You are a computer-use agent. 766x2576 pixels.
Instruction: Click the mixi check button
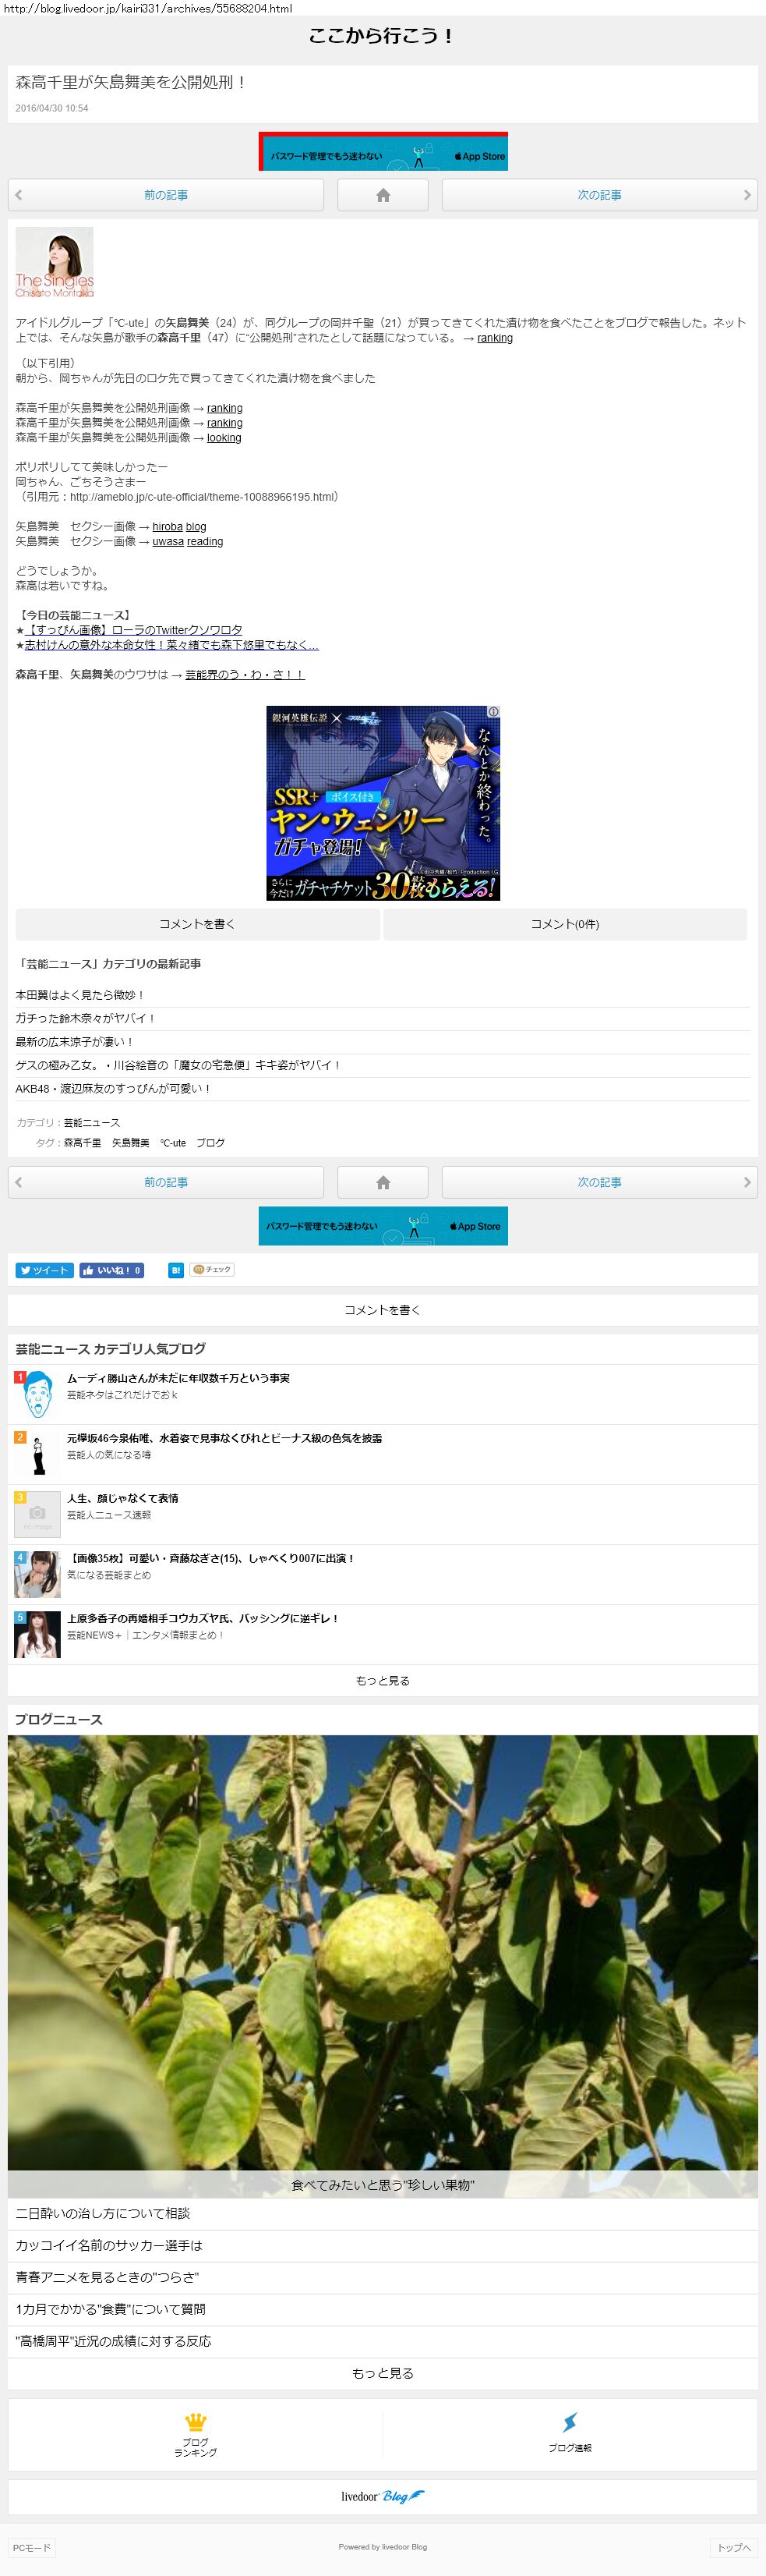(x=212, y=1270)
